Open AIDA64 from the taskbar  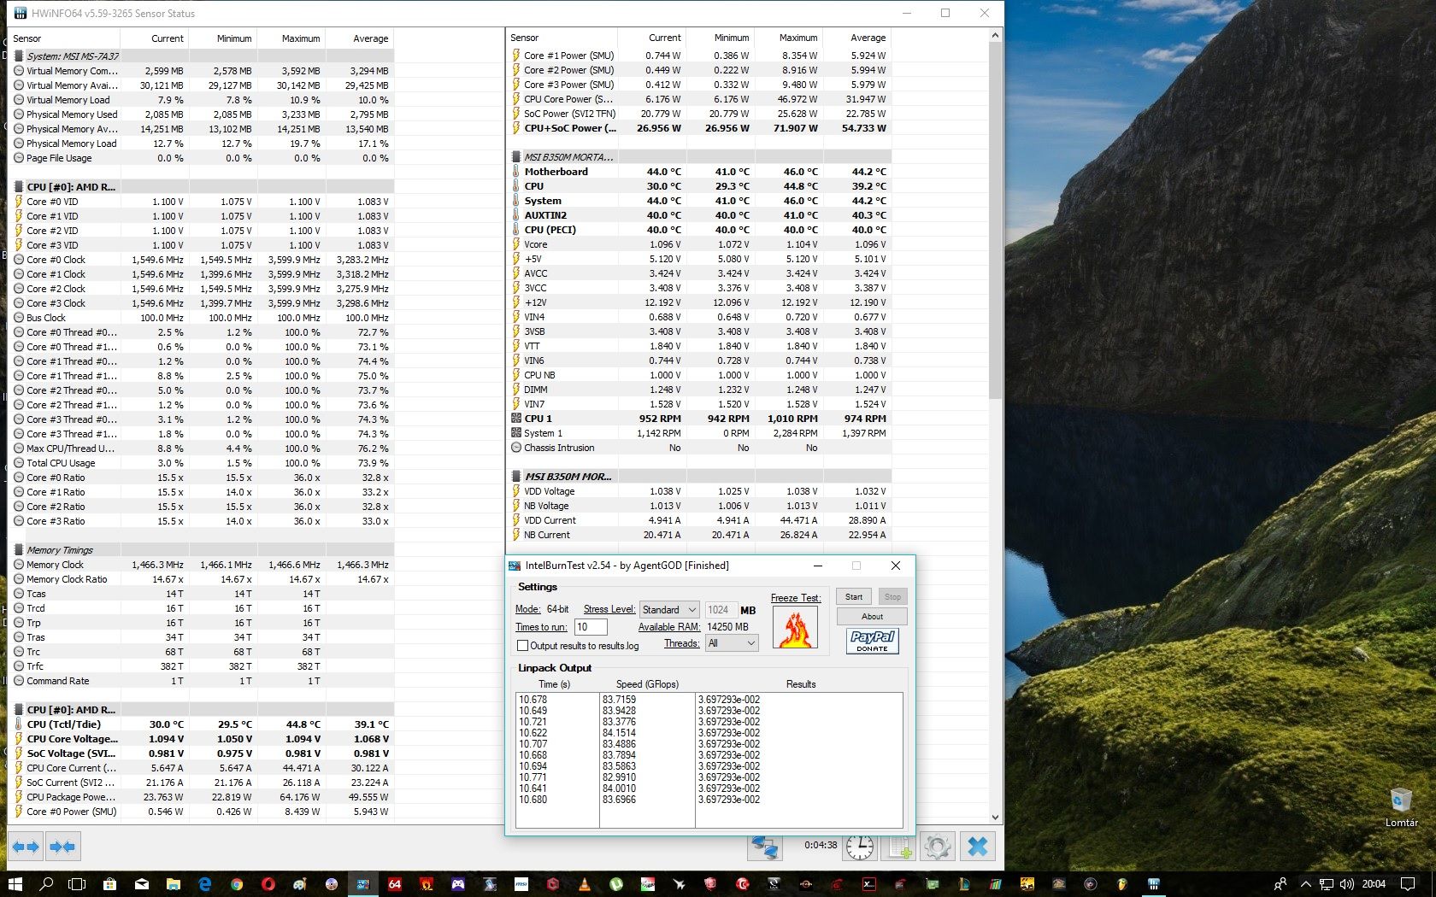click(x=394, y=884)
